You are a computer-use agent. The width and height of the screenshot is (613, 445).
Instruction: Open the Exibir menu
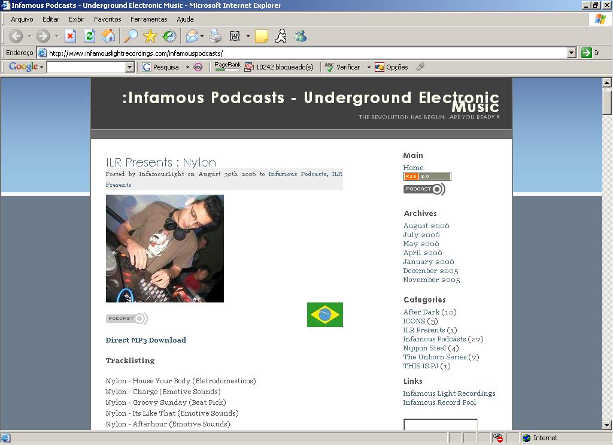[x=77, y=19]
